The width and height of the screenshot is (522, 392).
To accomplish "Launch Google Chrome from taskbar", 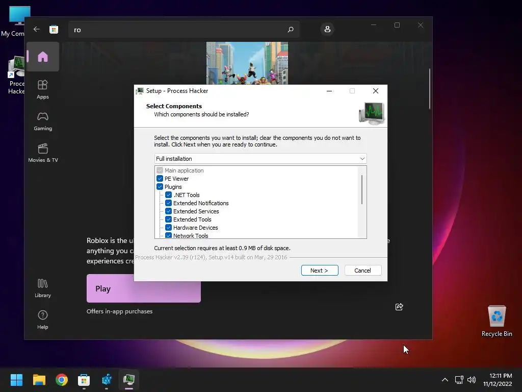I will click(x=62, y=380).
